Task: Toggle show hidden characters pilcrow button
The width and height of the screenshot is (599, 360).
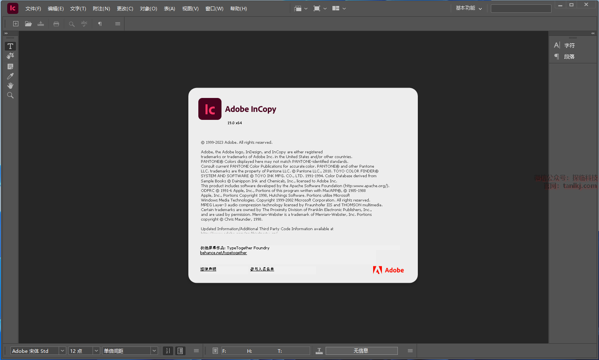Action: click(100, 24)
